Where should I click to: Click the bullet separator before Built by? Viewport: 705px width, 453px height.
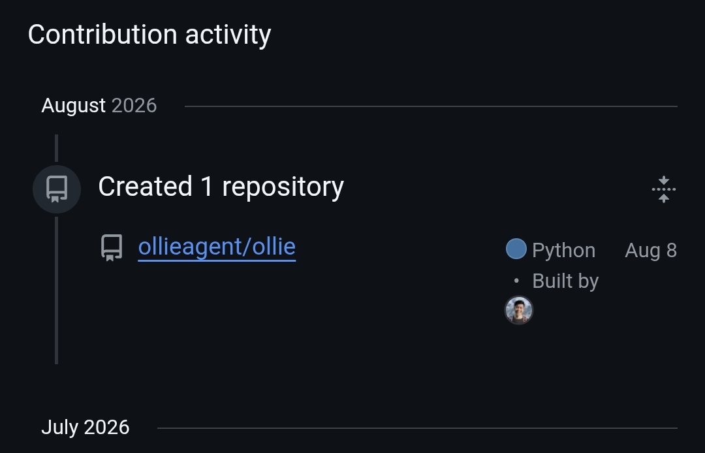point(516,281)
